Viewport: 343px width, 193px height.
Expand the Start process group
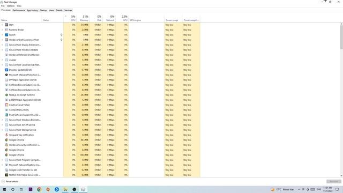2,25
